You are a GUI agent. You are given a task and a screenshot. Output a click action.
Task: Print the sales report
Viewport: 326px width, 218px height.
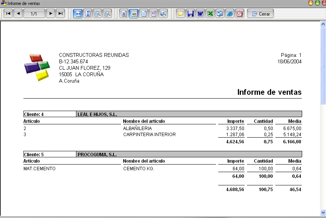pyautogui.click(x=163, y=14)
